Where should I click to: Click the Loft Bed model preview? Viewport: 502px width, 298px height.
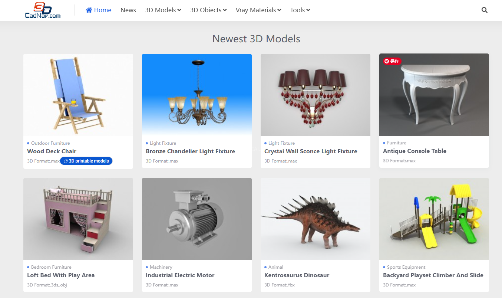coord(78,219)
